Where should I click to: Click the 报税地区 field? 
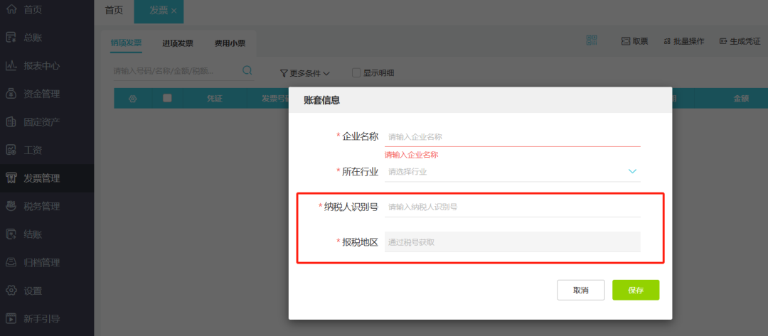512,242
